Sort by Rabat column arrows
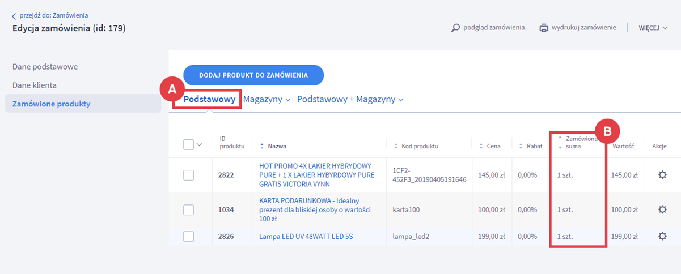The image size is (681, 274). (x=521, y=146)
